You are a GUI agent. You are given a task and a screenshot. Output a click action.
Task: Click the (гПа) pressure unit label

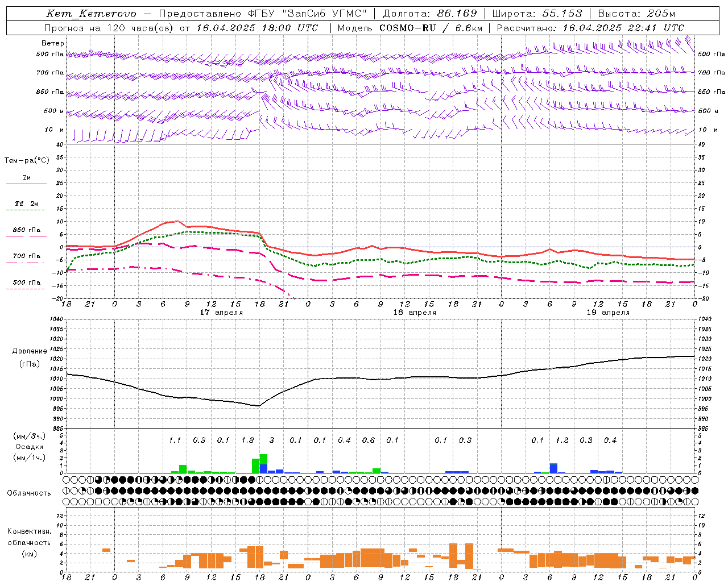click(29, 364)
